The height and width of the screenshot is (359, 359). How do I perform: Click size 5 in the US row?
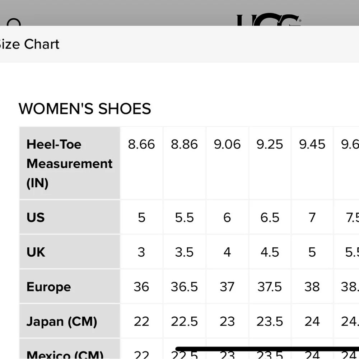141,217
